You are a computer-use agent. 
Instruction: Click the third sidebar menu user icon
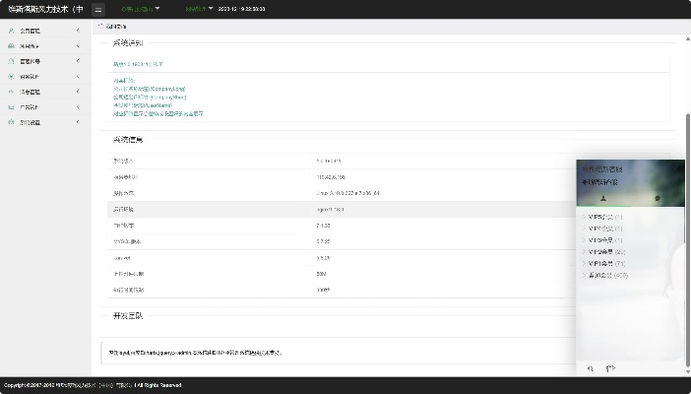coord(10,61)
